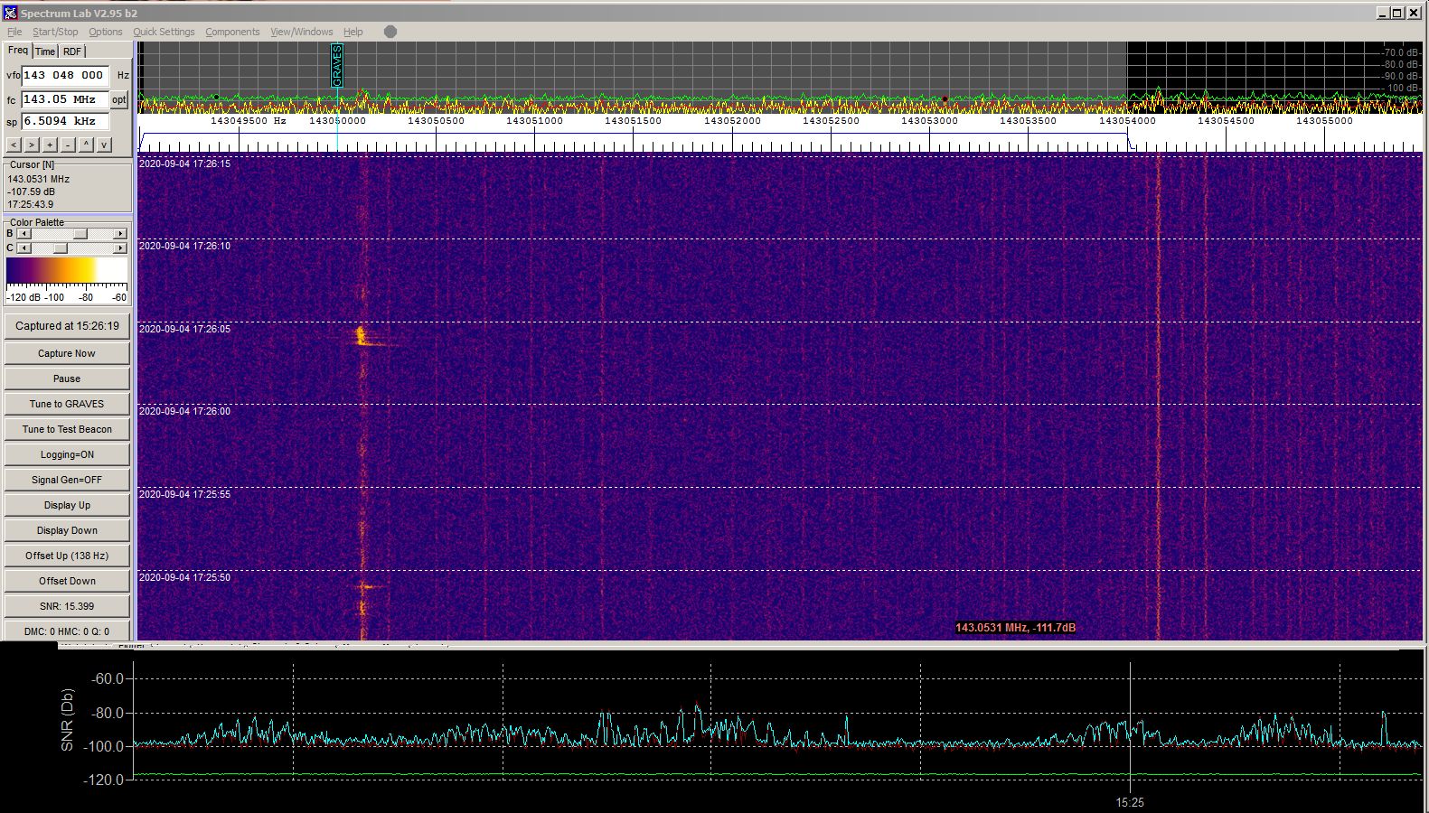Click the -70.0 dB spectrum scale label
This screenshot has width=1429, height=813.
pyautogui.click(x=1400, y=52)
